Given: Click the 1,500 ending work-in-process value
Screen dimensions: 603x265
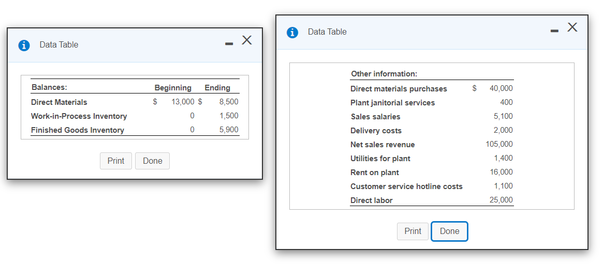Looking at the screenshot, I should (x=229, y=116).
